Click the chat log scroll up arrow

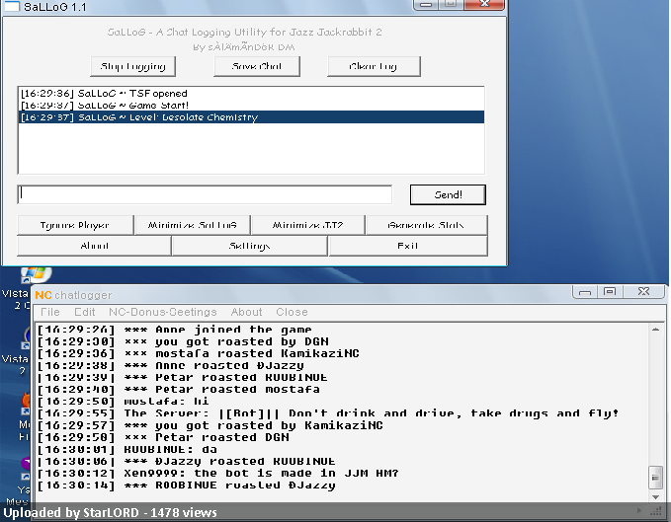655,330
